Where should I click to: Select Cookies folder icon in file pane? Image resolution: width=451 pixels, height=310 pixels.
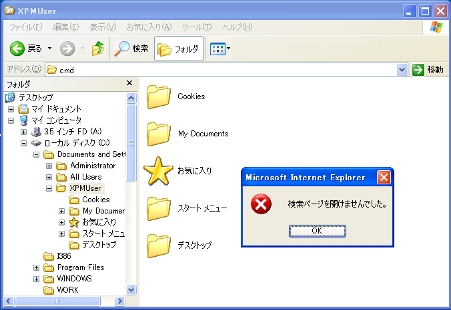click(x=159, y=96)
